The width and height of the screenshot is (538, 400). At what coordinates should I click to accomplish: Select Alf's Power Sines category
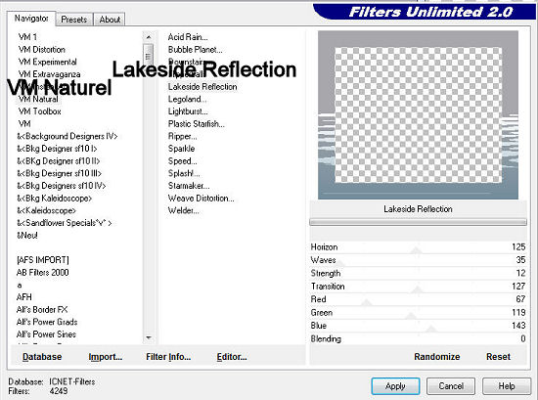tap(46, 334)
